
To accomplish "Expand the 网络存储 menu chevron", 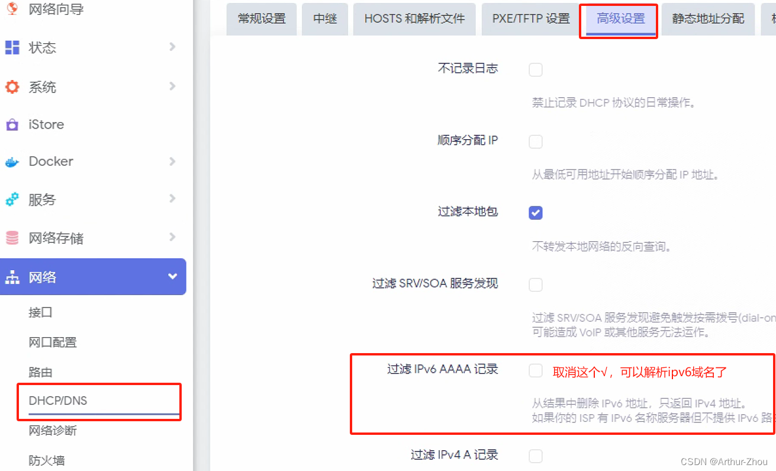I will coord(172,237).
